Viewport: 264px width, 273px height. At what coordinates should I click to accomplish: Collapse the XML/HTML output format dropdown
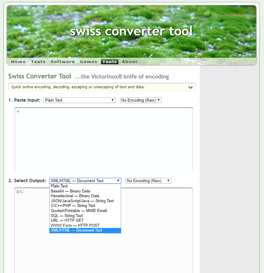(x=85, y=181)
